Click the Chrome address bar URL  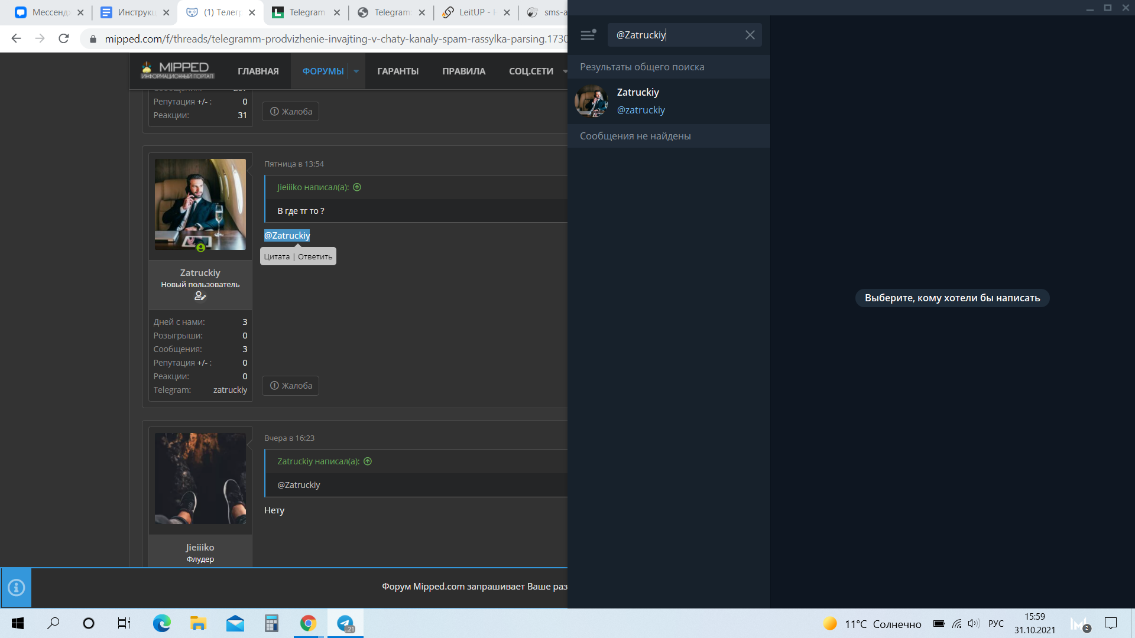click(336, 39)
